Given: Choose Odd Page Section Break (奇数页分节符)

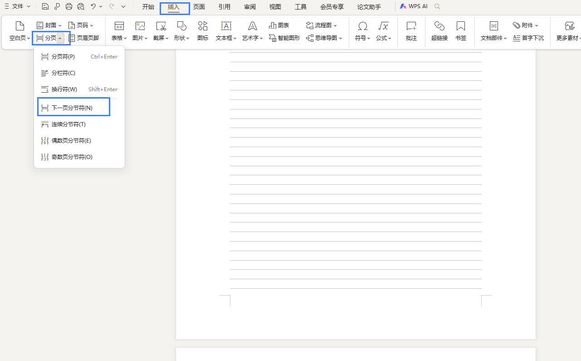Looking at the screenshot, I should [79, 157].
